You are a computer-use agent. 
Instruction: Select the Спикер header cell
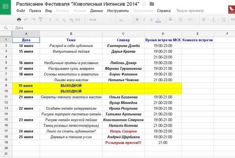[123, 40]
